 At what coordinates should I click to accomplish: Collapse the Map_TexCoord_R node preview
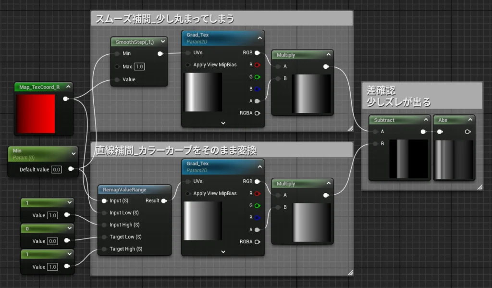pyautogui.click(x=68, y=87)
